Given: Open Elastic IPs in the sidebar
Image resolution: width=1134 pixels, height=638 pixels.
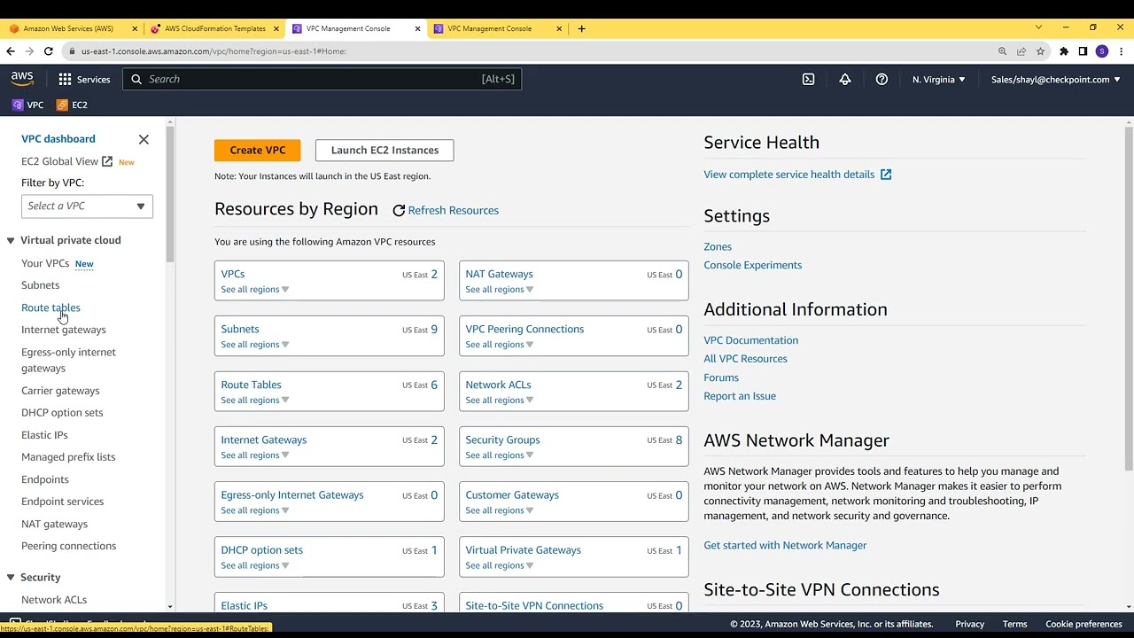Looking at the screenshot, I should click(44, 435).
